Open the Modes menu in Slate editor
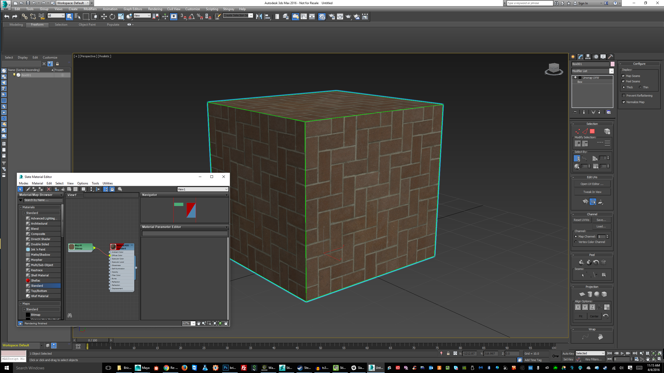This screenshot has height=373, width=664. (x=24, y=183)
